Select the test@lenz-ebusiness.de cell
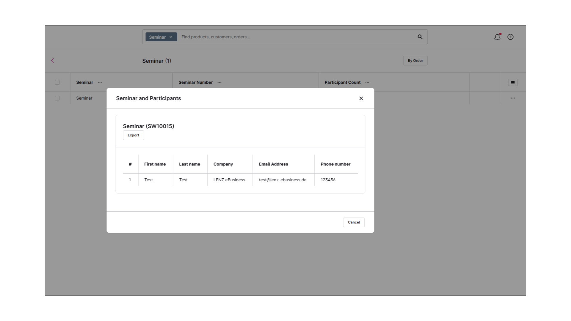571x321 pixels. (283, 180)
